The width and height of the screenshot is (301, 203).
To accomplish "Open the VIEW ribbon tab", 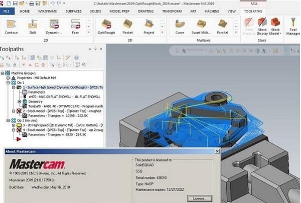I will click(x=231, y=12).
